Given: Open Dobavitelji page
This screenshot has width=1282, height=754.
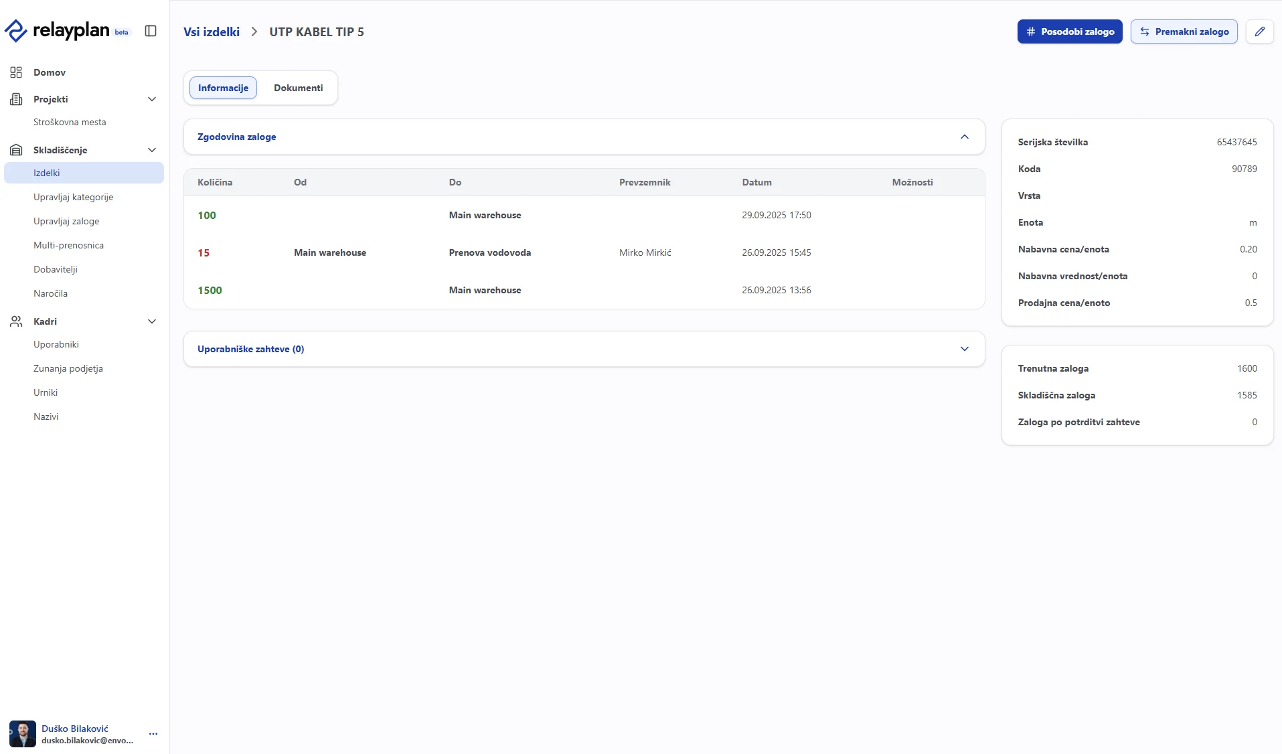Looking at the screenshot, I should [56, 269].
